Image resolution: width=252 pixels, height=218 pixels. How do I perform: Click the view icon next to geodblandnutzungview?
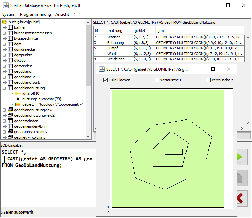(x=10, y=110)
